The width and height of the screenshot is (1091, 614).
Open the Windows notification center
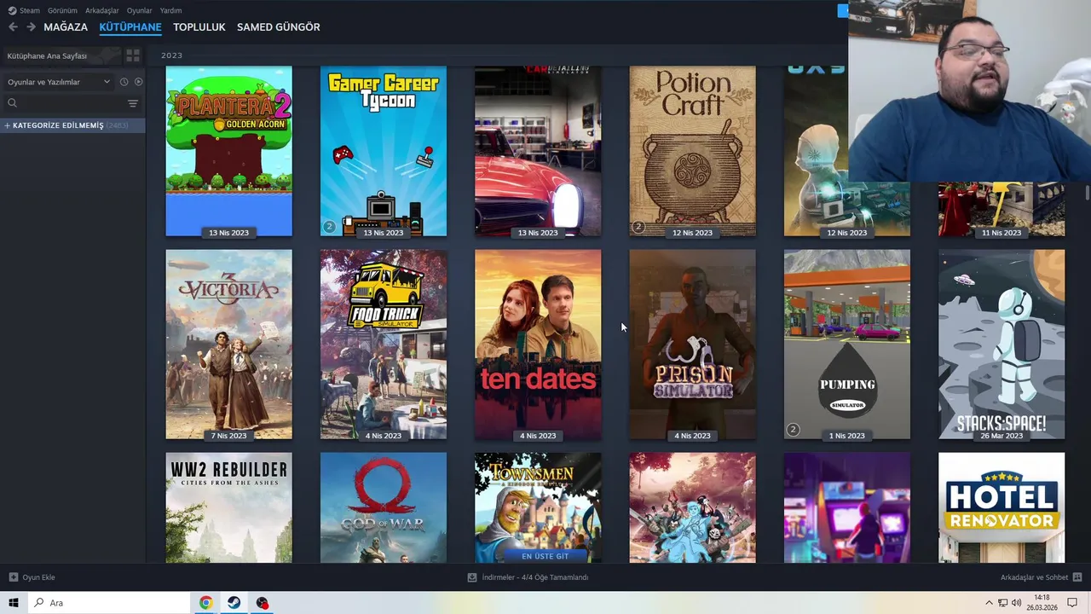[x=1072, y=603]
